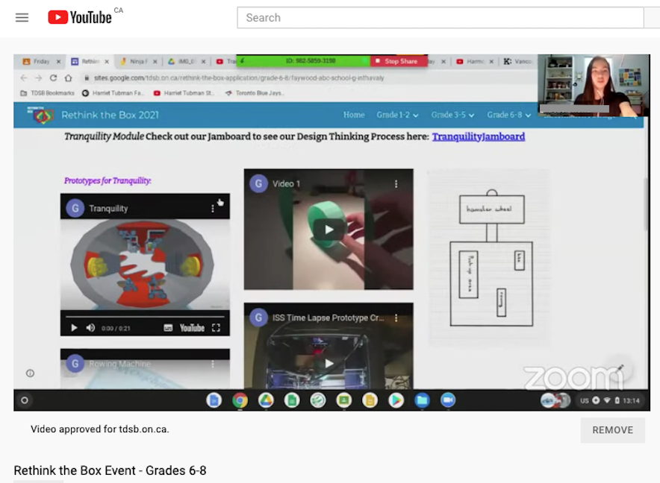Open options menu on Video 1
660x483 pixels.
[396, 184]
